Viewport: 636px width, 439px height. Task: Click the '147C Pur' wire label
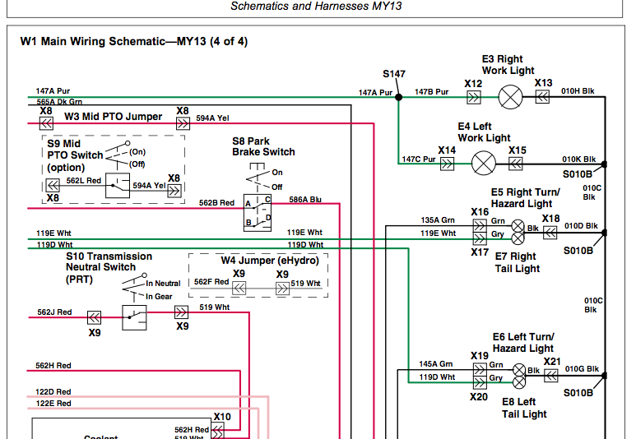point(419,159)
